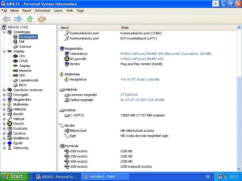Expand the Eszközök tree node
The width and height of the screenshot is (242, 181).
coord(4,129)
